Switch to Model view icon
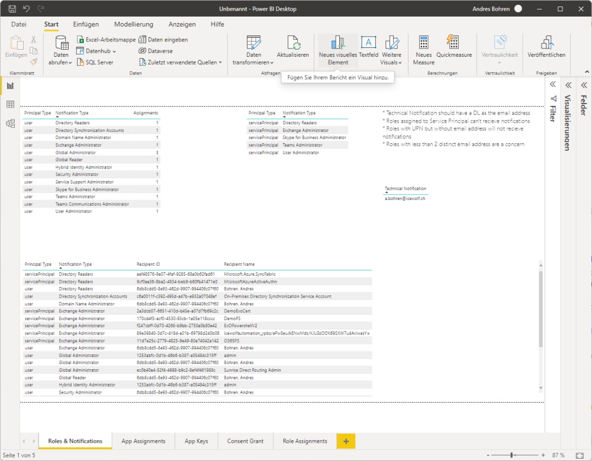Screen dimensions: 592x461 tap(10, 123)
